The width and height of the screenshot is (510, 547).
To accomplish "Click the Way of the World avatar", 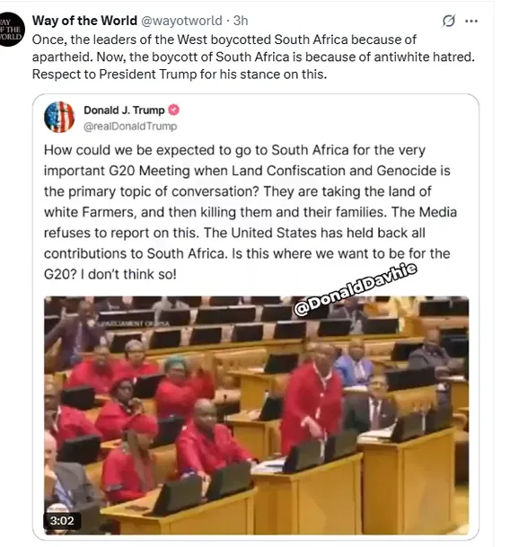I will click(10, 30).
